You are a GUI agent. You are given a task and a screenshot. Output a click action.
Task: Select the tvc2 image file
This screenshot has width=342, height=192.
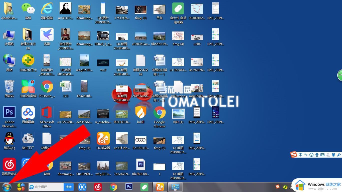103,62
